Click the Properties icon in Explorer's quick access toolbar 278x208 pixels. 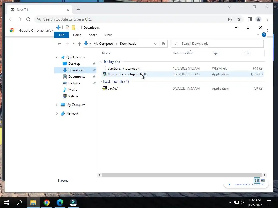tap(67, 28)
